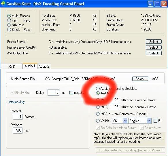
Task: Select MP3 constant Bitrate radio option
Action: pos(98,107)
